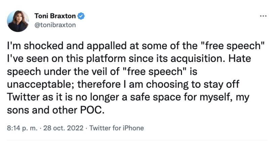Screen dimensions: 269x141
Task: Click the blue verified checkmark badge
Action: (81, 16)
